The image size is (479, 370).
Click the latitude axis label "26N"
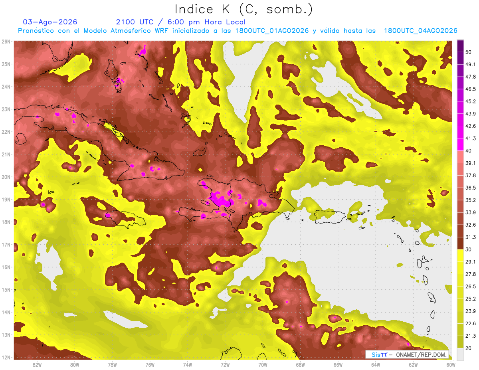pos(6,42)
